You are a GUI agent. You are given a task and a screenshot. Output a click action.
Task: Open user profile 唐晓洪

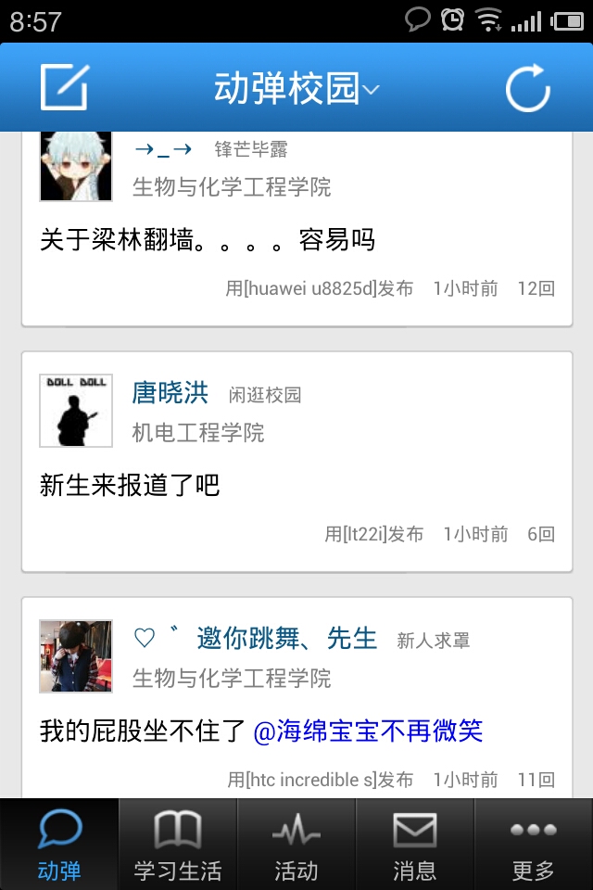point(170,393)
